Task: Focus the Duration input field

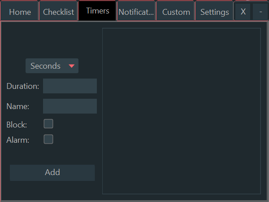Action: click(x=70, y=86)
